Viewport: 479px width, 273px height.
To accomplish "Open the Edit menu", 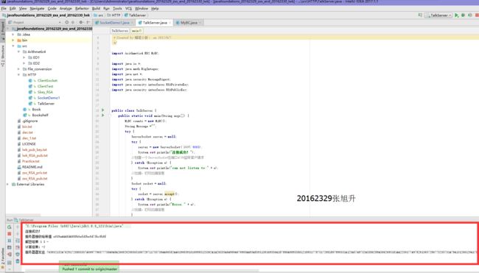I will click(x=13, y=9).
